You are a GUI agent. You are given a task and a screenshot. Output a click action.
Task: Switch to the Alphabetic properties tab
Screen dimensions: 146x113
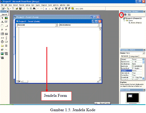[x=125, y=56]
